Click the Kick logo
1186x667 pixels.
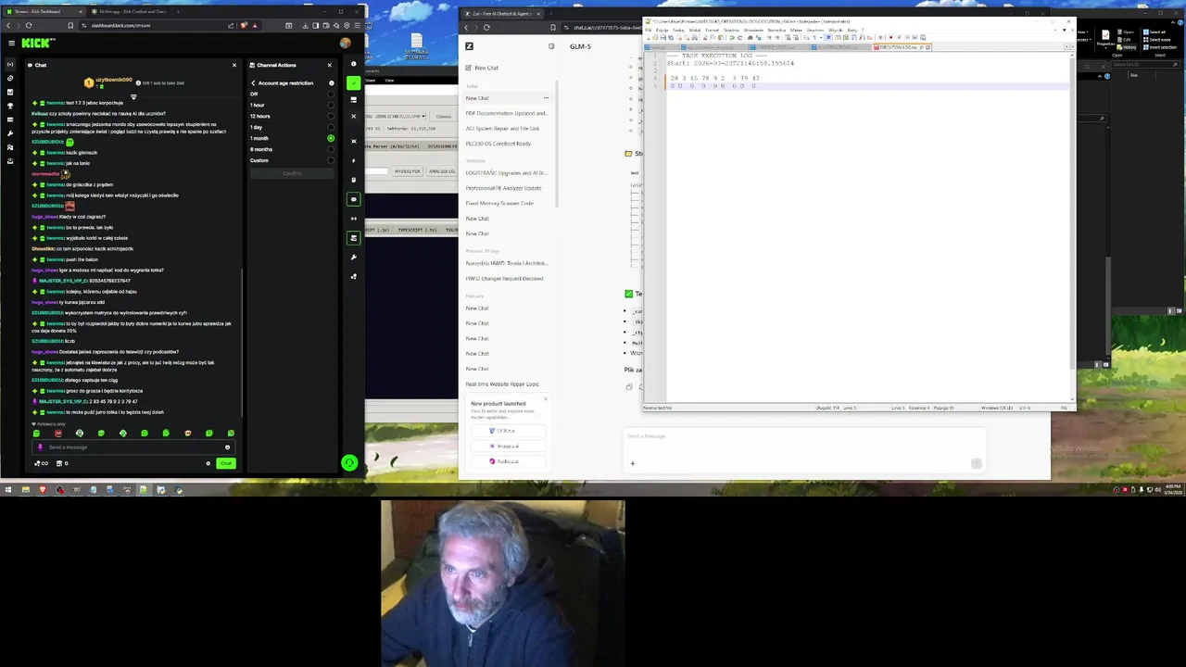(x=38, y=43)
